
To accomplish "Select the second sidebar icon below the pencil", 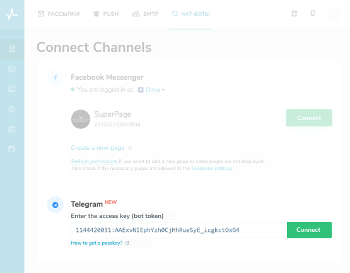I will pos(11,69).
